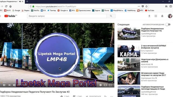Open Корпорация Зла channel link
173x97 pixels.
click(x=148, y=78)
